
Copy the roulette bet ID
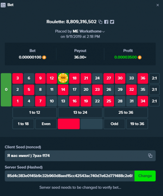coord(100,22)
